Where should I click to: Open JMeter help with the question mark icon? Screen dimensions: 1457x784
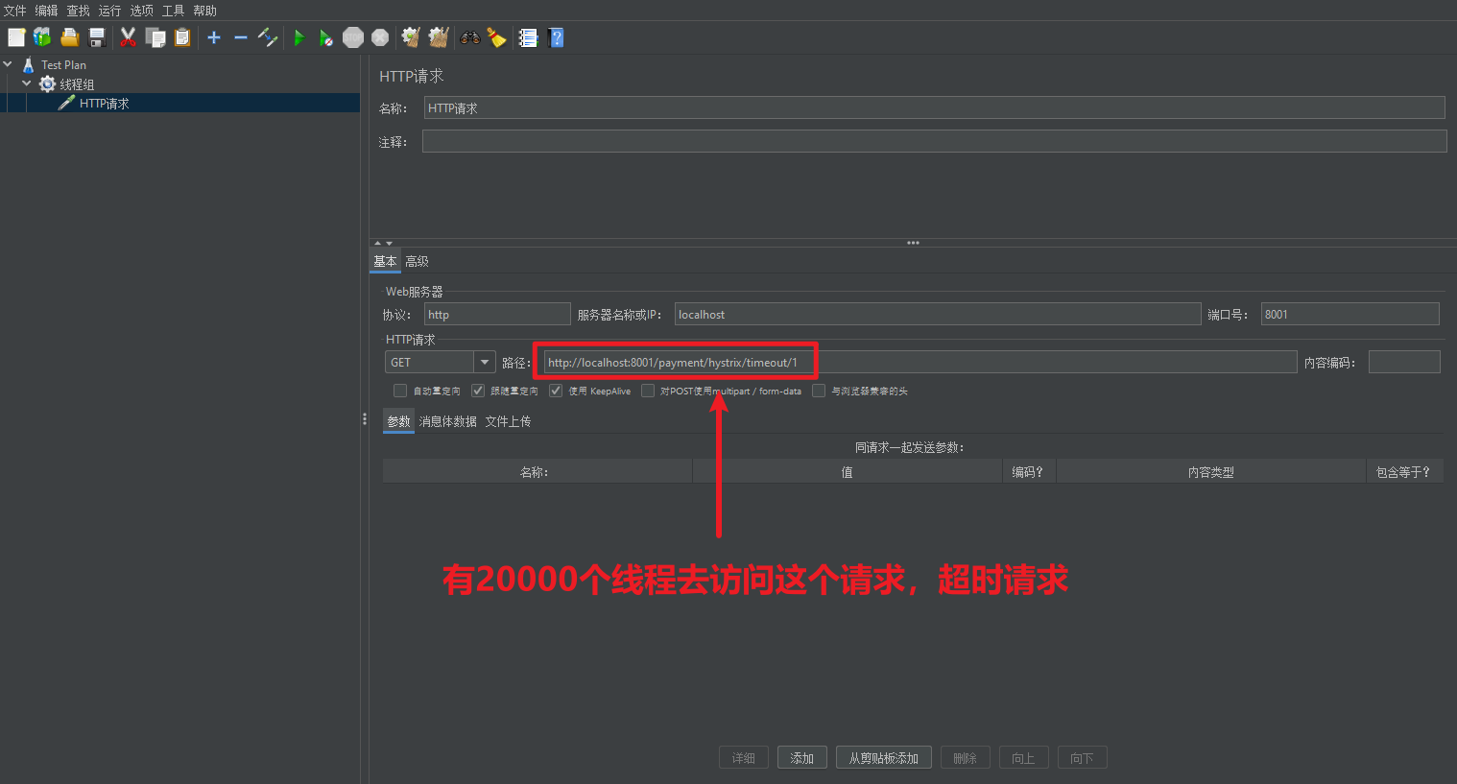(556, 37)
